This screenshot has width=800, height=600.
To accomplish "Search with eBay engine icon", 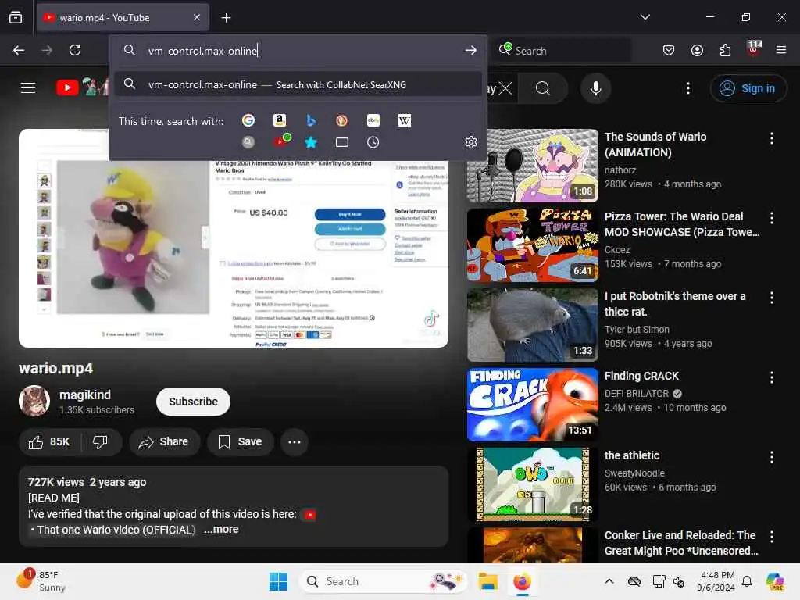I will 373,120.
